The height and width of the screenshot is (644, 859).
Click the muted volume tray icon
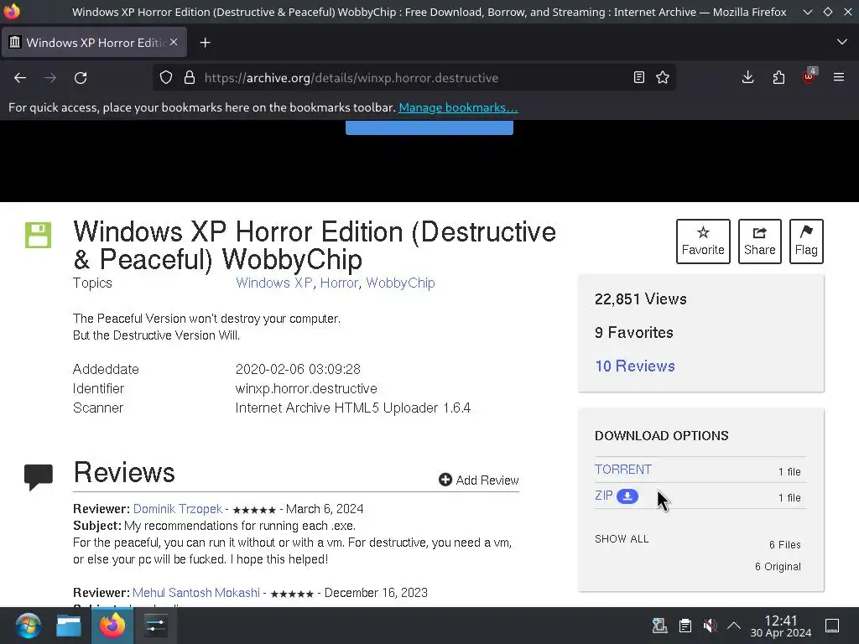coord(710,626)
